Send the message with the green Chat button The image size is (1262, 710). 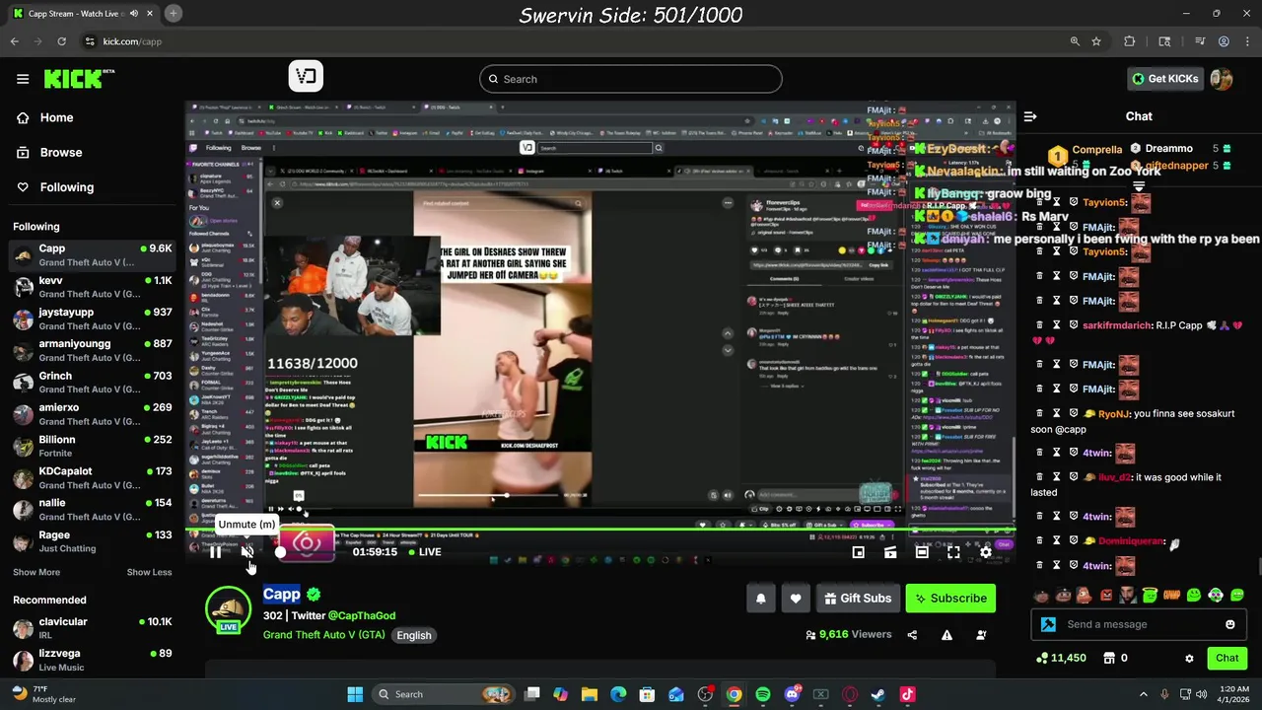tap(1227, 658)
